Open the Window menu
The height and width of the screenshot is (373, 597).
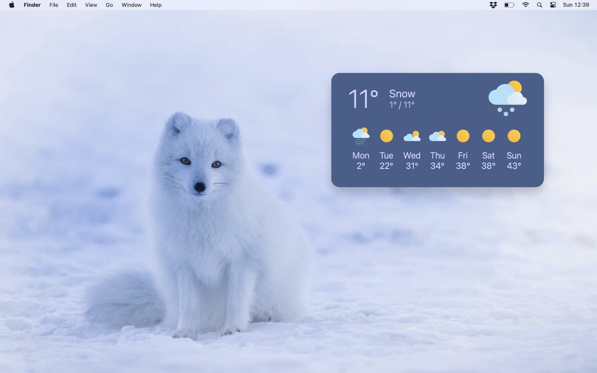coord(131,5)
